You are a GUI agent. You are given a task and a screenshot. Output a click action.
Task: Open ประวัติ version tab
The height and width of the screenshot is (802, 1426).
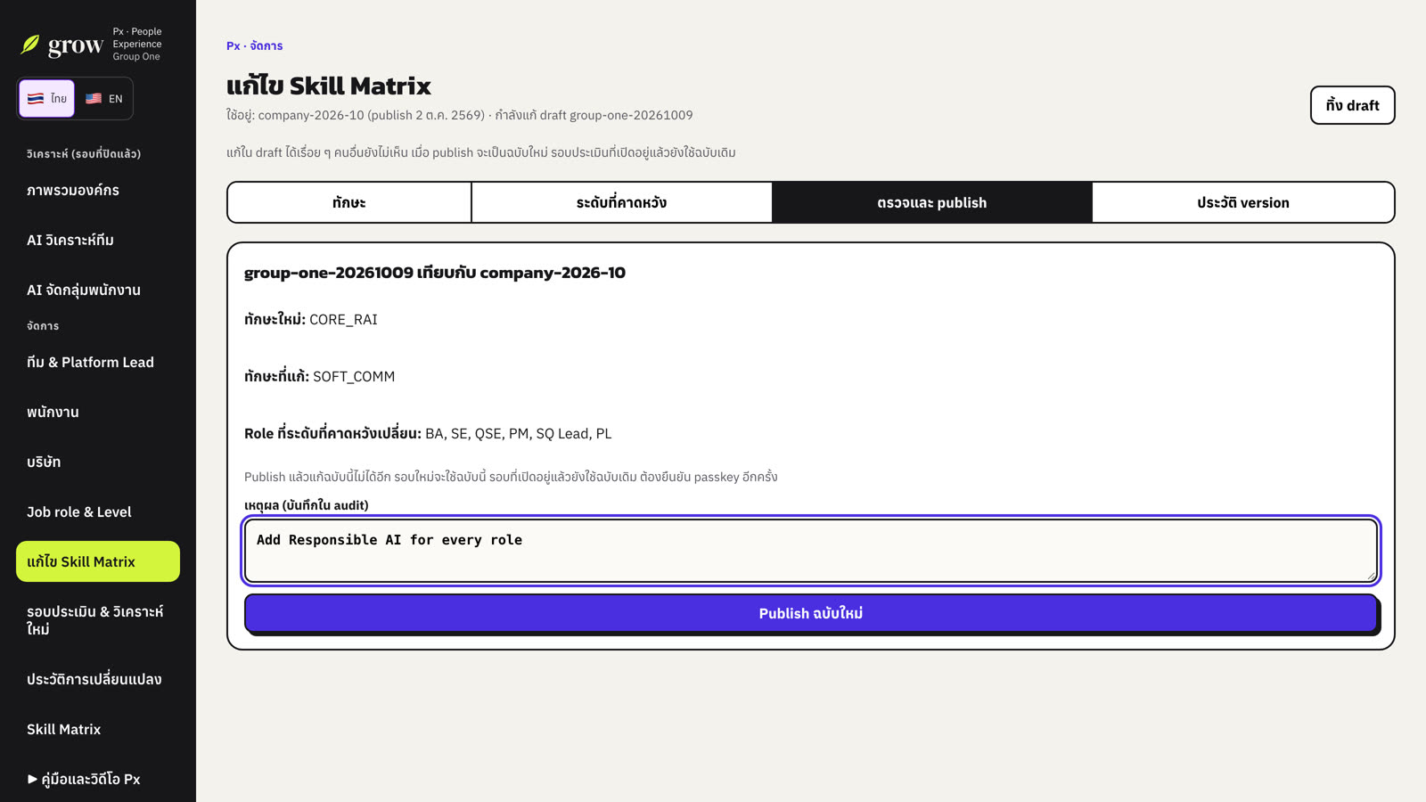(x=1242, y=202)
